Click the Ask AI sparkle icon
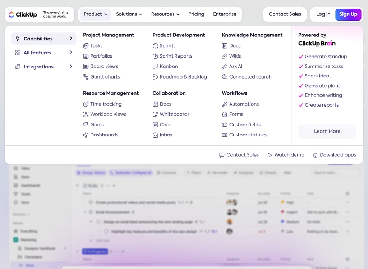The width and height of the screenshot is (368, 269). click(x=225, y=67)
